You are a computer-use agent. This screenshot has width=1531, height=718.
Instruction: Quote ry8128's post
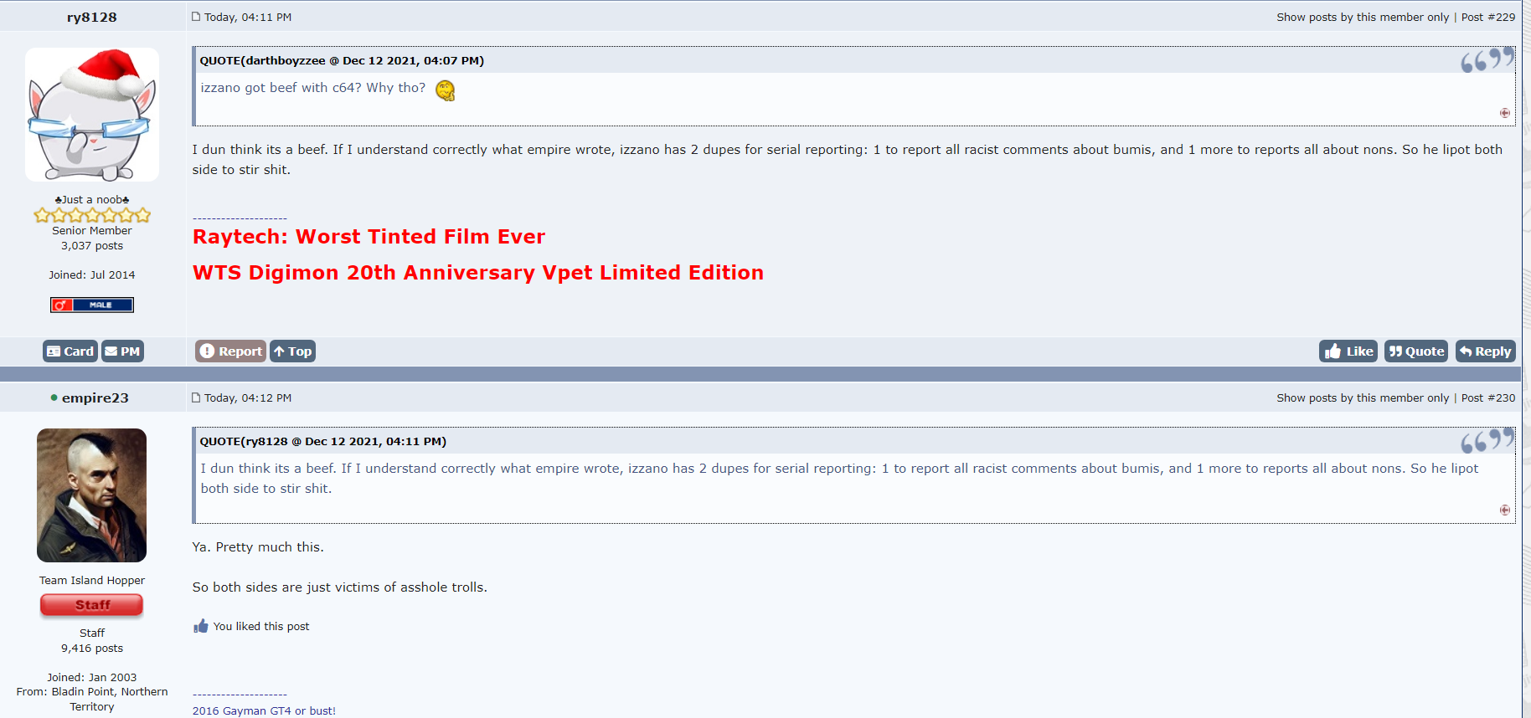click(1415, 351)
